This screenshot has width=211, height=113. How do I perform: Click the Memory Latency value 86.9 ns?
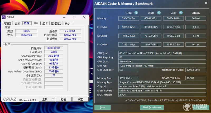(x=196, y=18)
